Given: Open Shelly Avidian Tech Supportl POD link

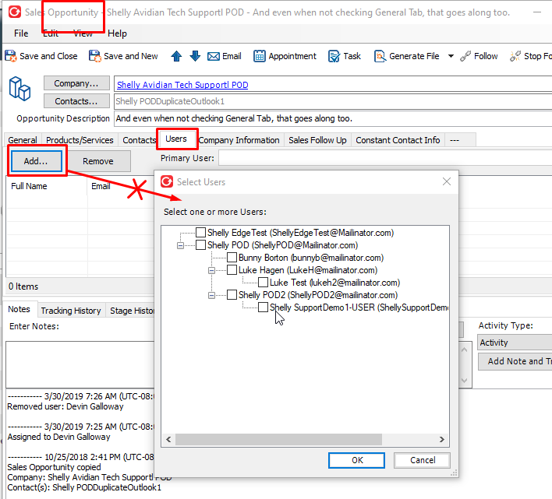Looking at the screenshot, I should pyautogui.click(x=182, y=85).
